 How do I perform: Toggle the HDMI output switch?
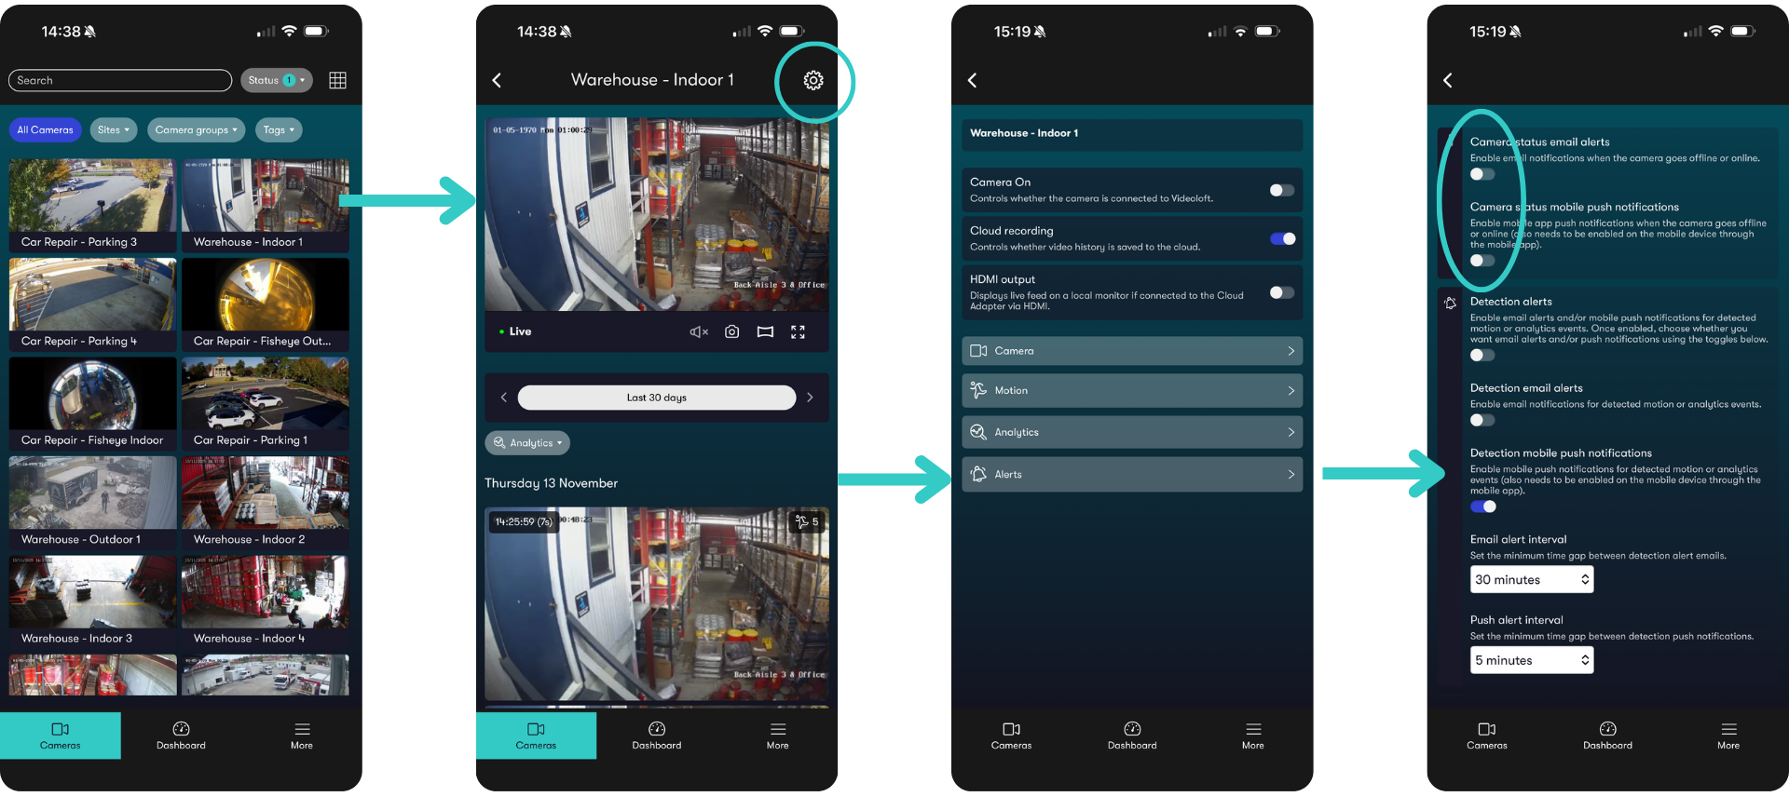[1282, 292]
